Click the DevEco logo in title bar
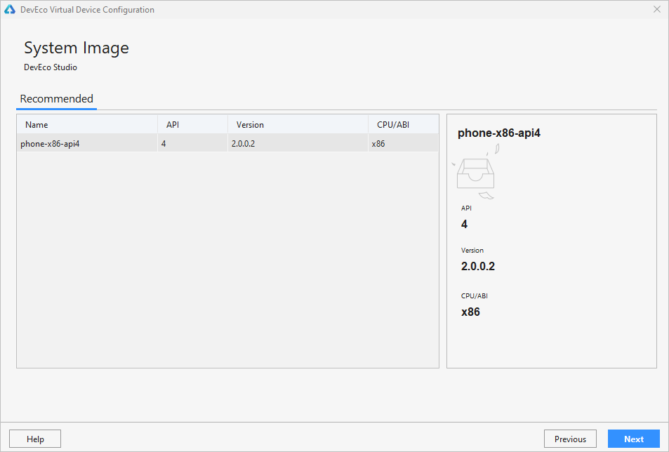The width and height of the screenshot is (669, 452). point(10,10)
